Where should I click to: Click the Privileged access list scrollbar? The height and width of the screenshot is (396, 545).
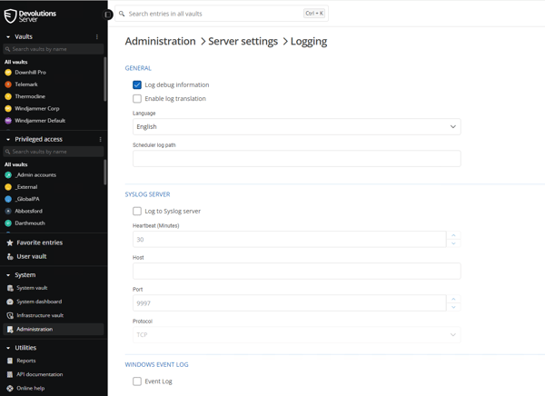point(105,172)
